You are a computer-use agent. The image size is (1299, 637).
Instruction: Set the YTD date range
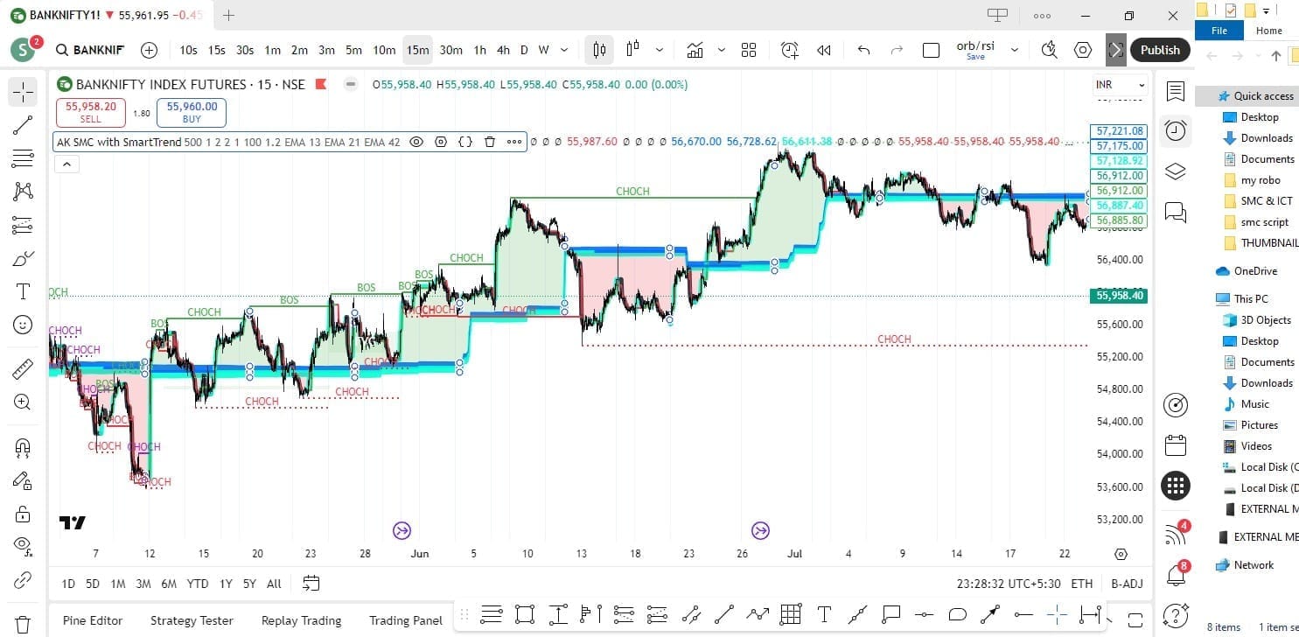click(198, 584)
